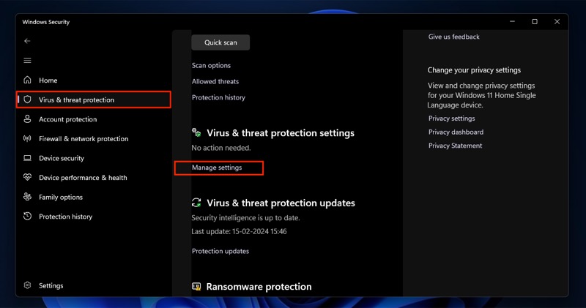Click the Home house icon

(27, 80)
